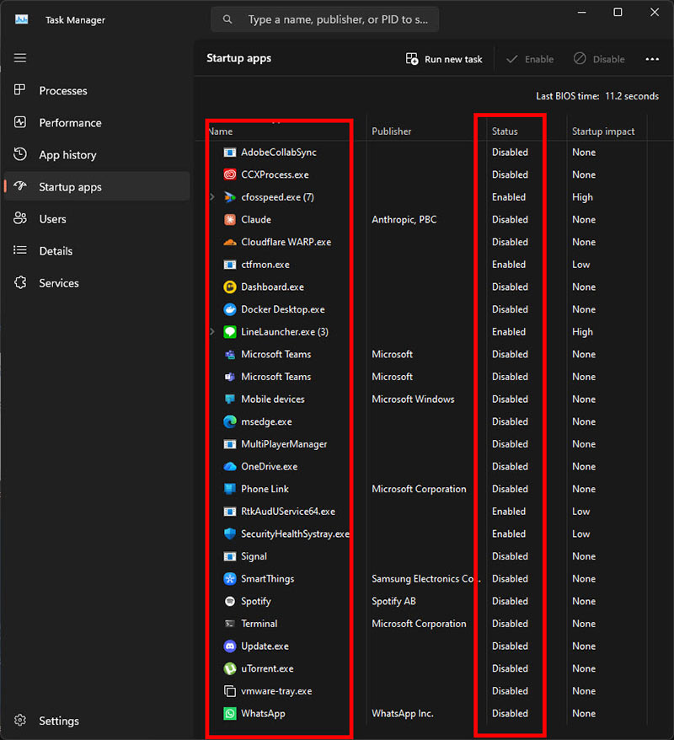Click the Dashboard.exe yellow icon
Screen dimensions: 674x740
pos(230,287)
